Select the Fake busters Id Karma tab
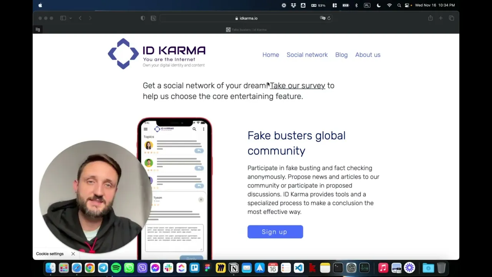 click(x=246, y=30)
